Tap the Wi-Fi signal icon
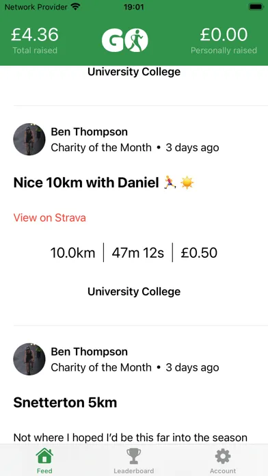The height and width of the screenshot is (476, 268). click(75, 7)
